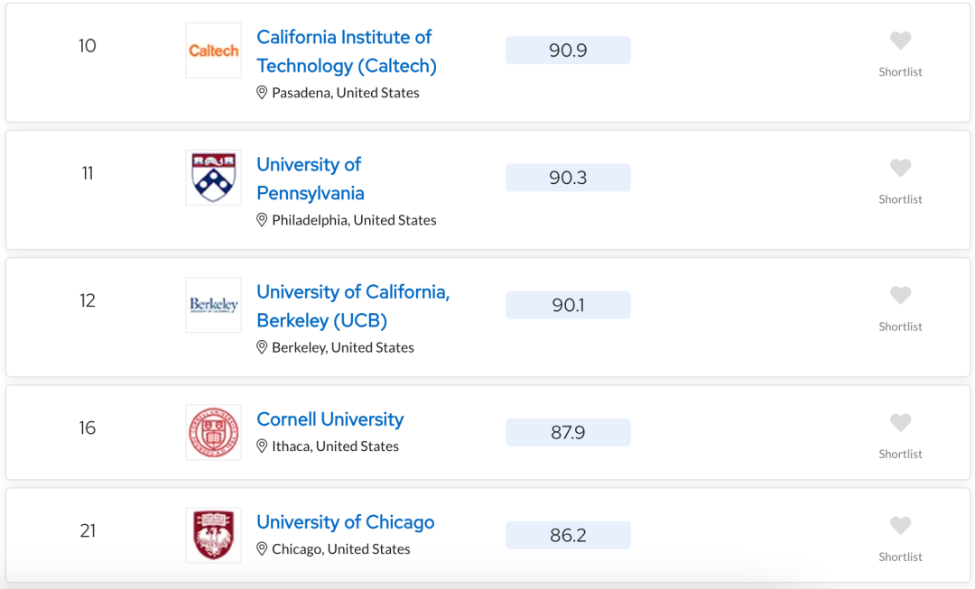
Task: Add UC Berkeley to shortlist via heart
Action: coord(900,295)
